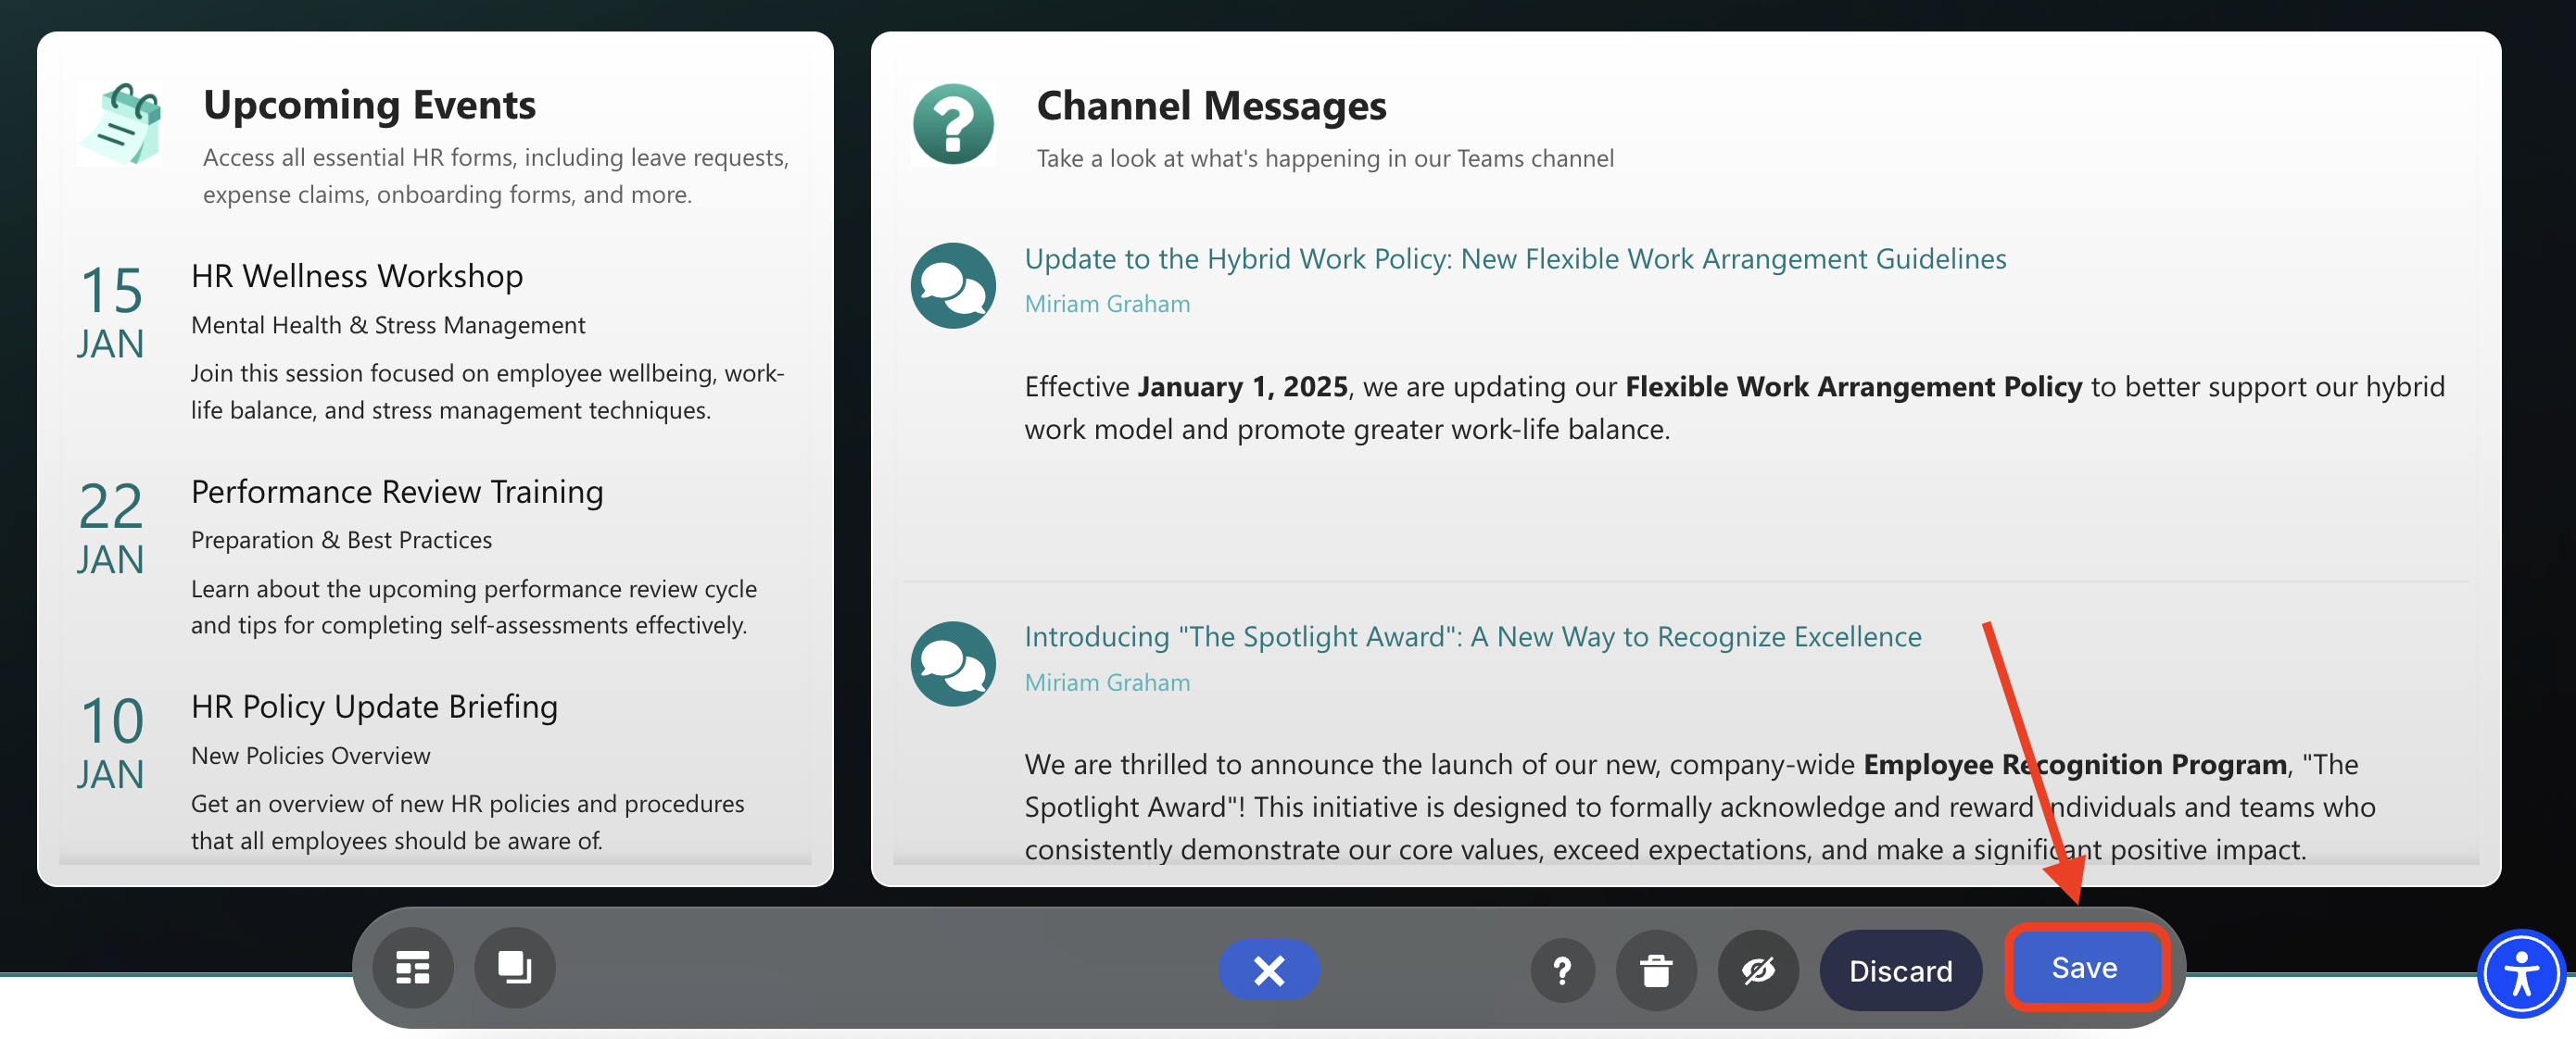Image resolution: width=2576 pixels, height=1039 pixels.
Task: Click the Hybrid Work Policy chat bubble icon
Action: coord(953,286)
